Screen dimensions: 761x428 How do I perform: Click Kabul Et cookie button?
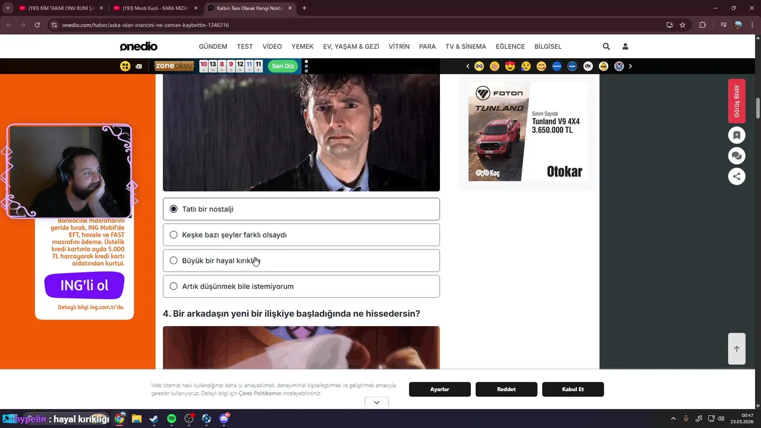[x=573, y=389]
